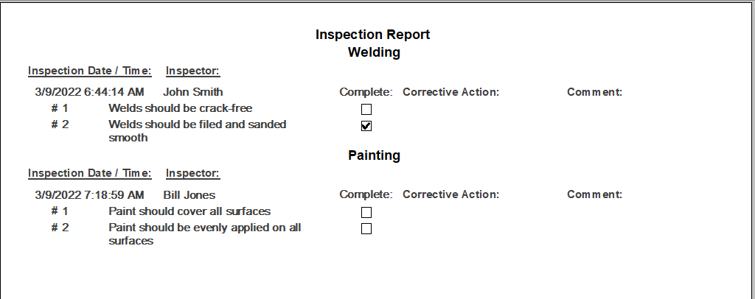Click the Inspector label in the Painting section

(193, 174)
